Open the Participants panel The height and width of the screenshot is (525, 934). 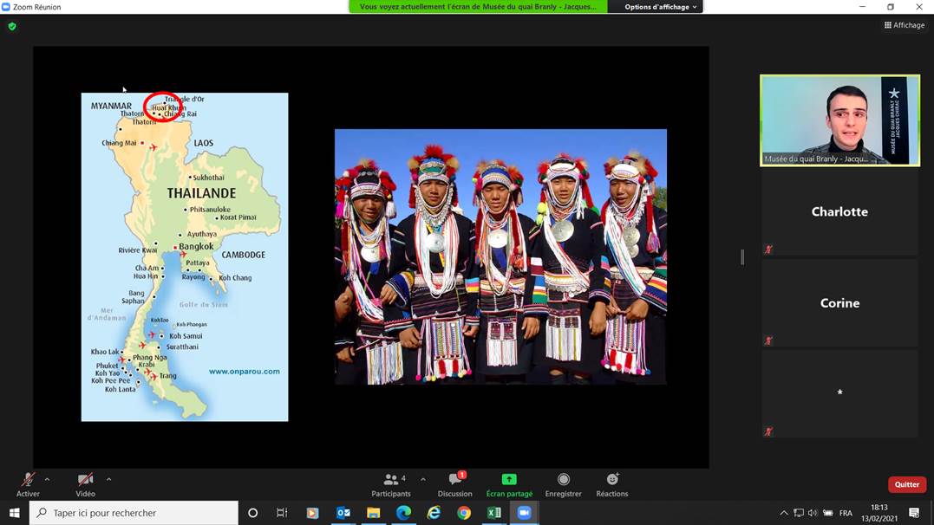tap(391, 484)
